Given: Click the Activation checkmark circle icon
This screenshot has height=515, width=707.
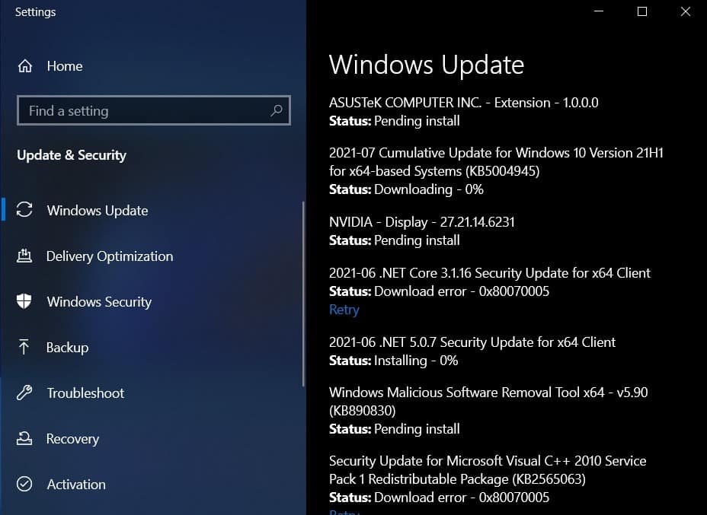Looking at the screenshot, I should [25, 485].
